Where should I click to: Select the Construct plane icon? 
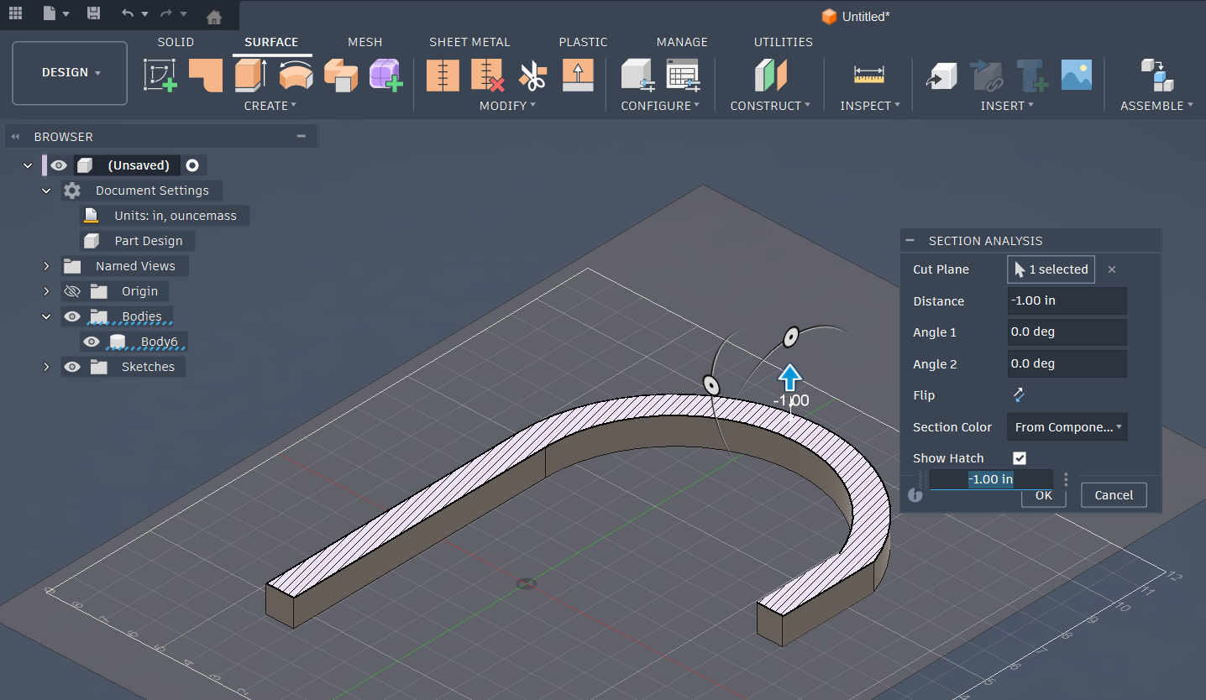[770, 76]
